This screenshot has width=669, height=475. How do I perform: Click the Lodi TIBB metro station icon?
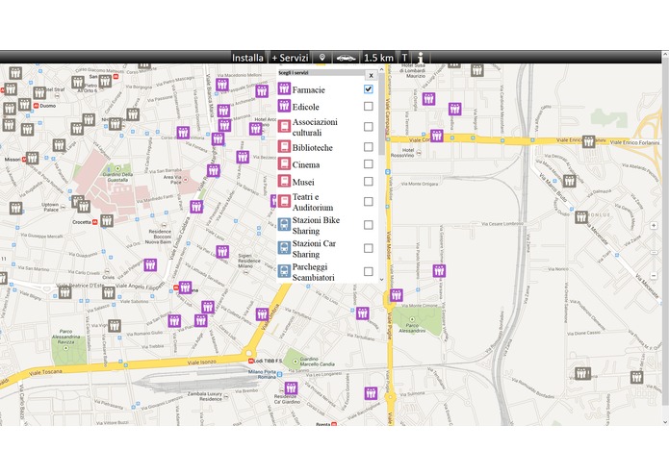click(251, 361)
